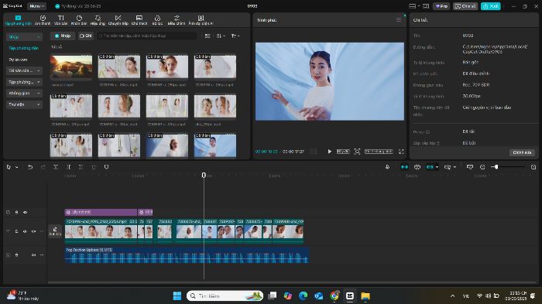This screenshot has height=304, width=542.
Task: Lock the main video track
Action: point(16,231)
